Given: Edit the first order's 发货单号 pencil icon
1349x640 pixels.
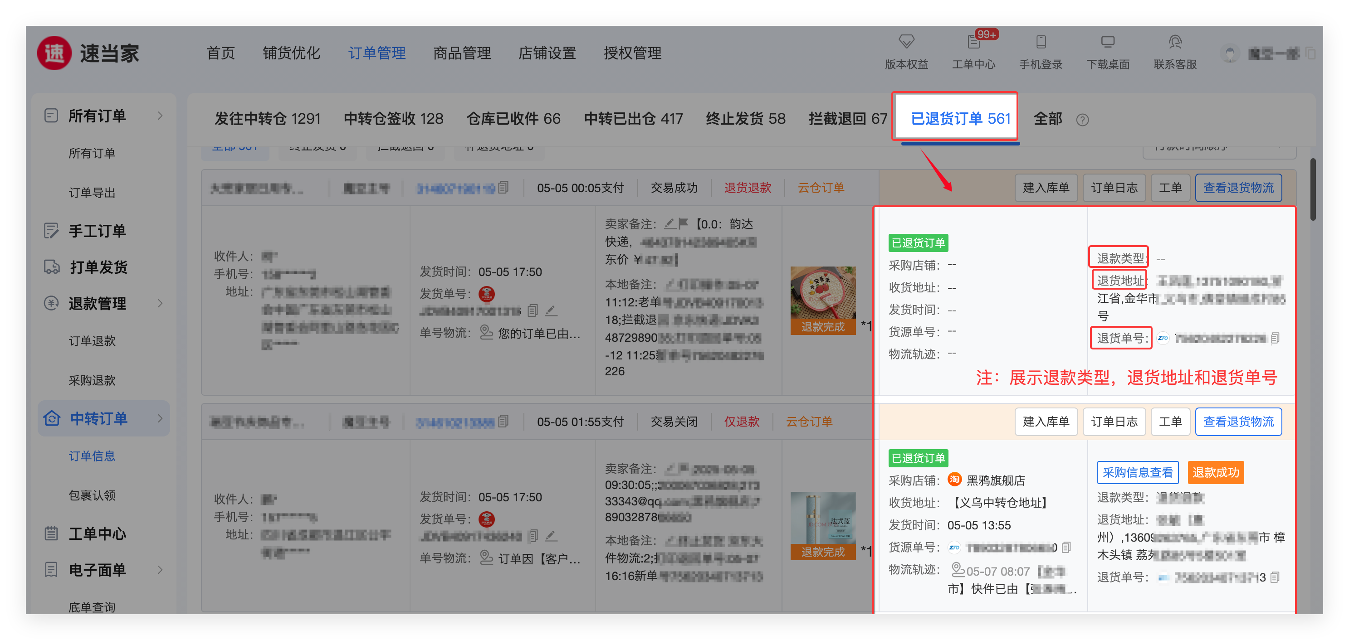Looking at the screenshot, I should pyautogui.click(x=550, y=310).
